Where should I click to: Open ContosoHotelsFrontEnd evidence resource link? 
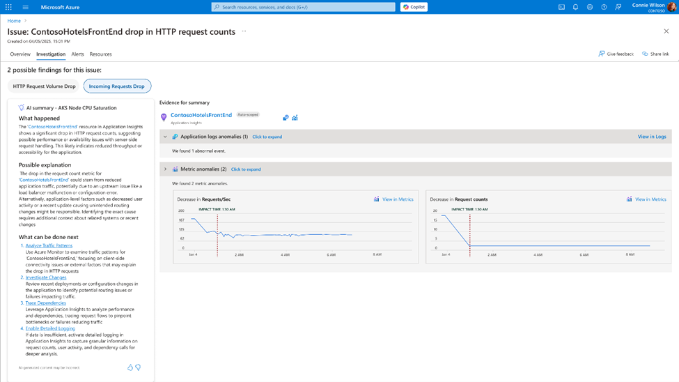201,115
